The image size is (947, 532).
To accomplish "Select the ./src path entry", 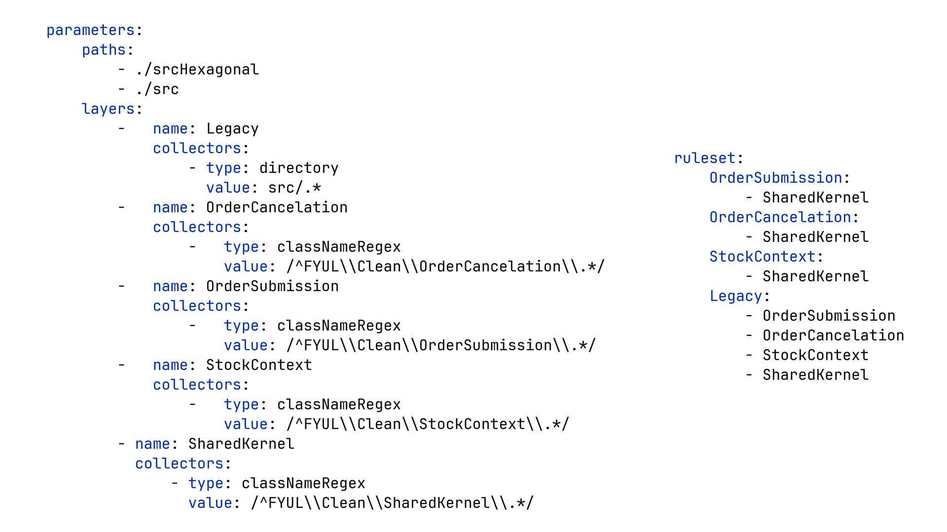I will [157, 90].
